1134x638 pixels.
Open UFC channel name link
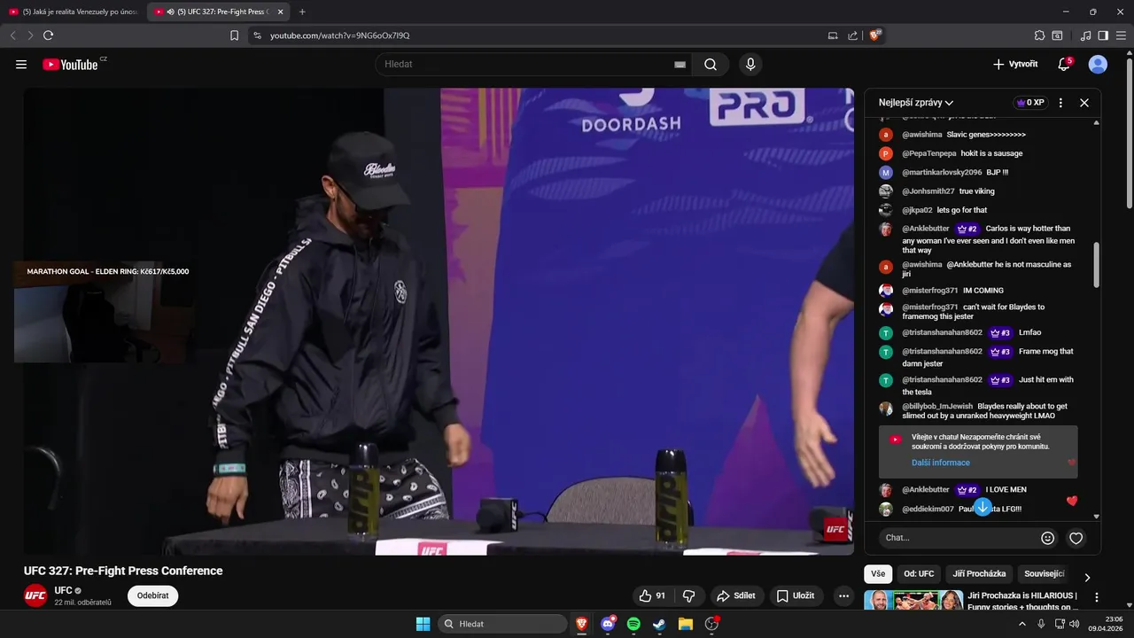(x=63, y=590)
